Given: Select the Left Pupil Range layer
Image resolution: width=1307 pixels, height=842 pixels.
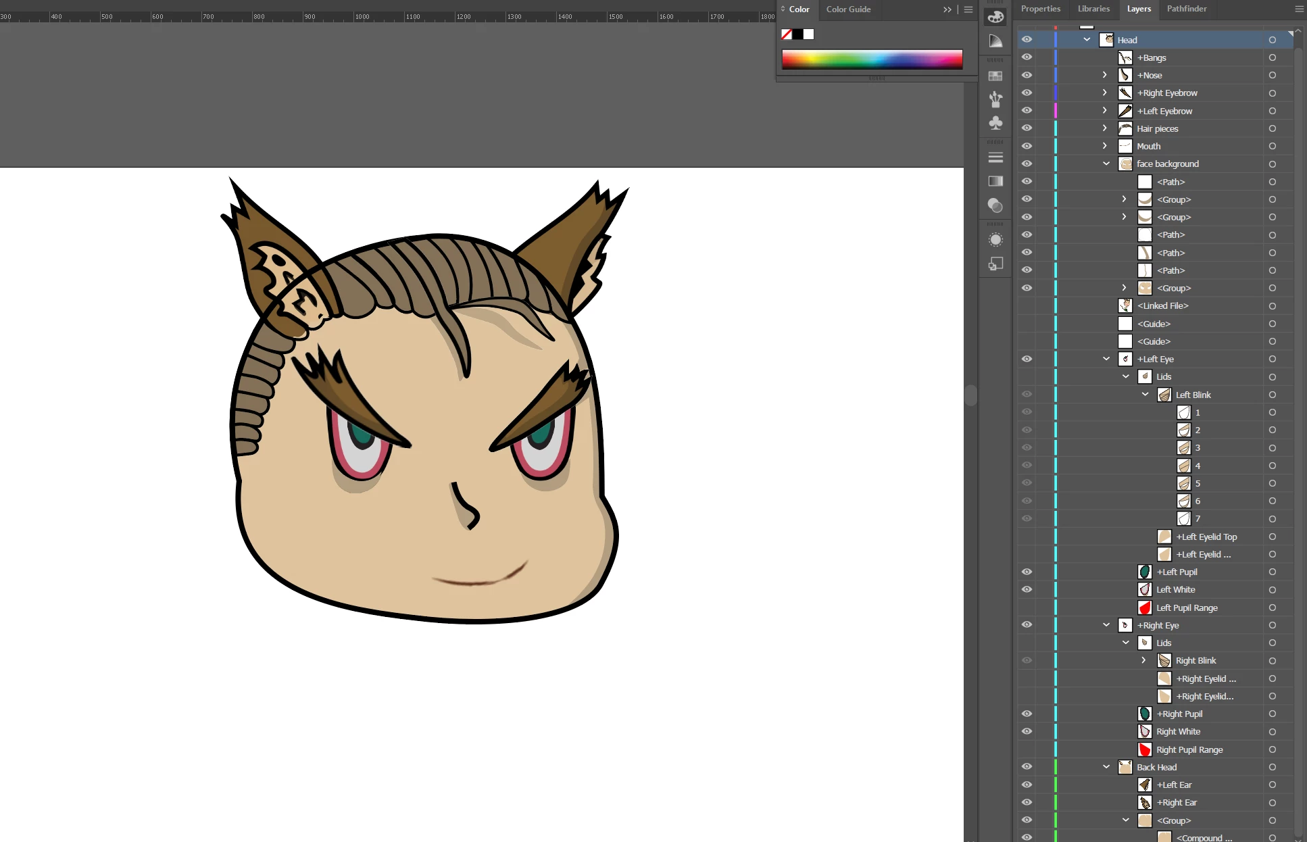Looking at the screenshot, I should click(1187, 608).
